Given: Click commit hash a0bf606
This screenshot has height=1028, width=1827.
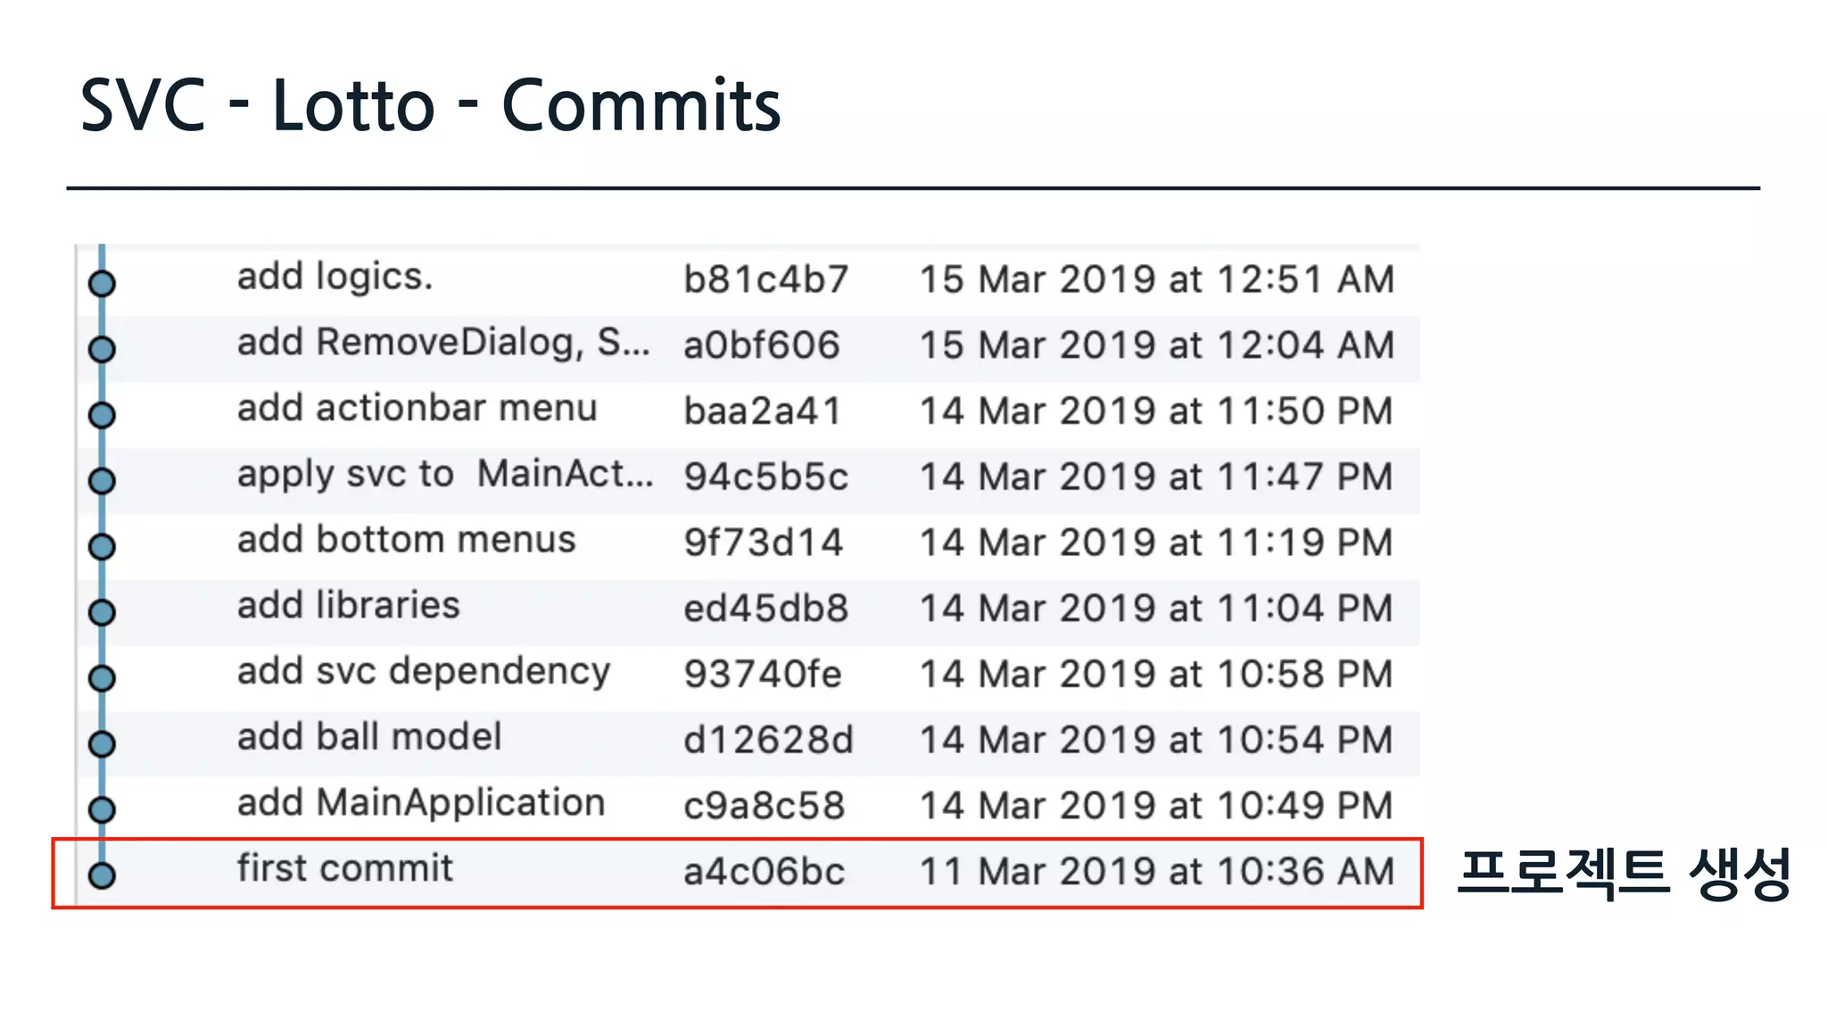Looking at the screenshot, I should (x=762, y=345).
